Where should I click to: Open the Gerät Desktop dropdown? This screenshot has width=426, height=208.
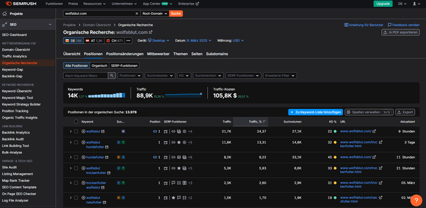[159, 41]
